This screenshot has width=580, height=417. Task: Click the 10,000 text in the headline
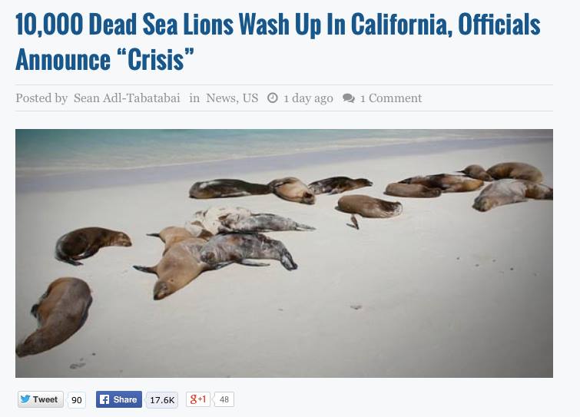[x=49, y=25]
